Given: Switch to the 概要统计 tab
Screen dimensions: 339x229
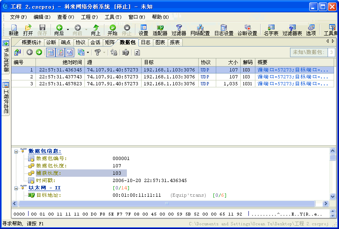Looking at the screenshot, I should tap(31, 42).
